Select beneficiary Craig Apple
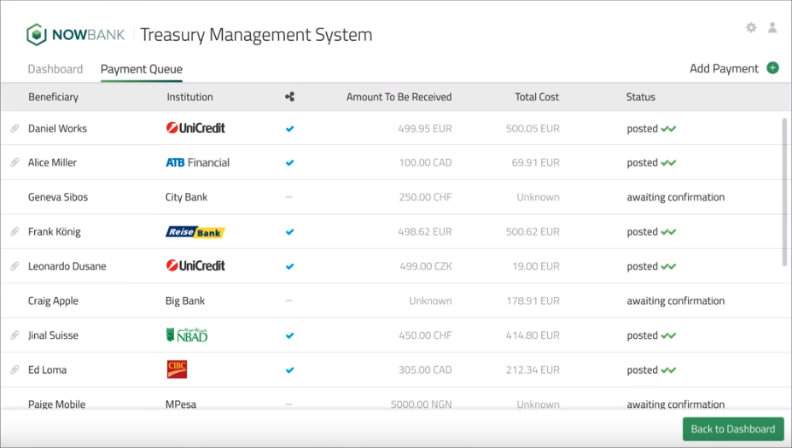792x448 pixels. point(53,301)
